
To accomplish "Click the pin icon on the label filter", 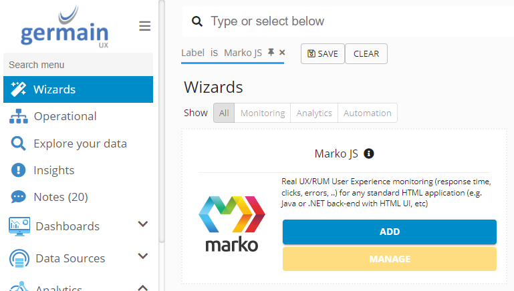I will pos(271,52).
